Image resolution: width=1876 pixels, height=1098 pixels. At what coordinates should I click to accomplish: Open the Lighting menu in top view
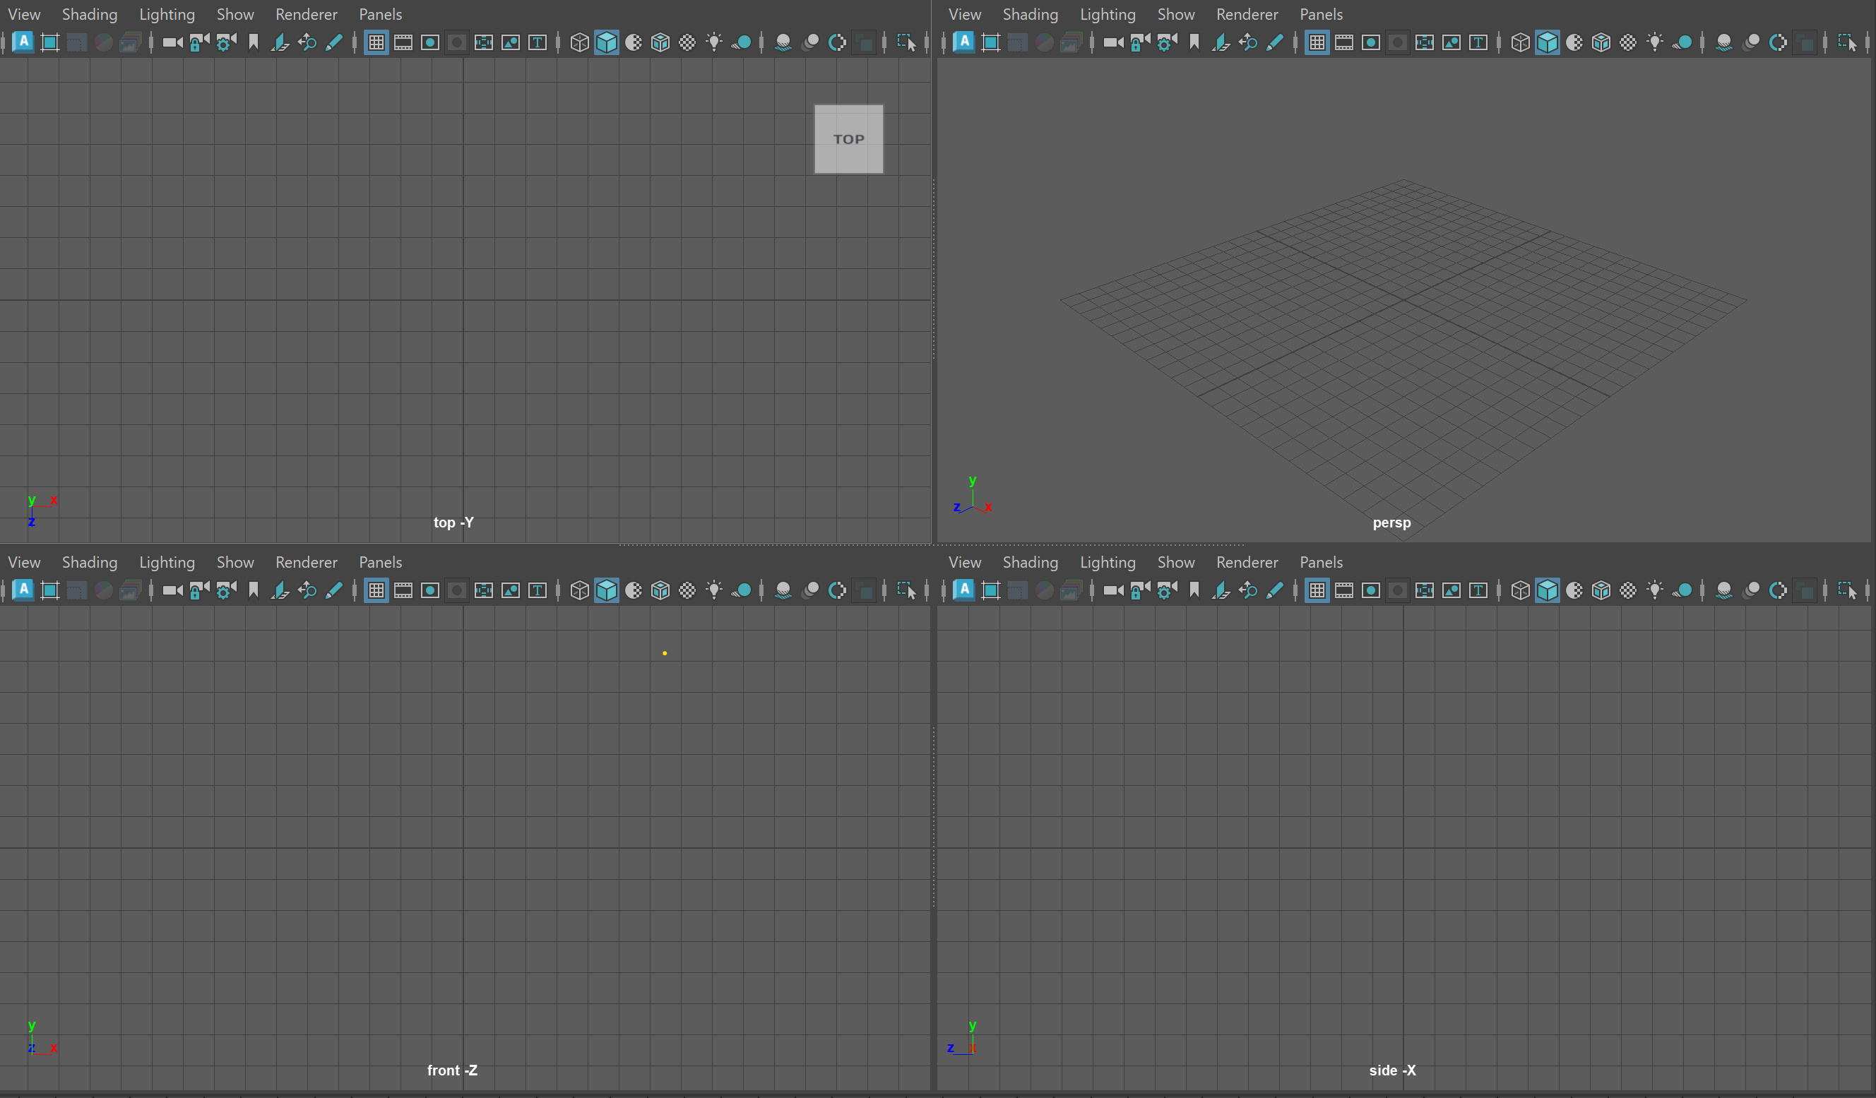(167, 14)
